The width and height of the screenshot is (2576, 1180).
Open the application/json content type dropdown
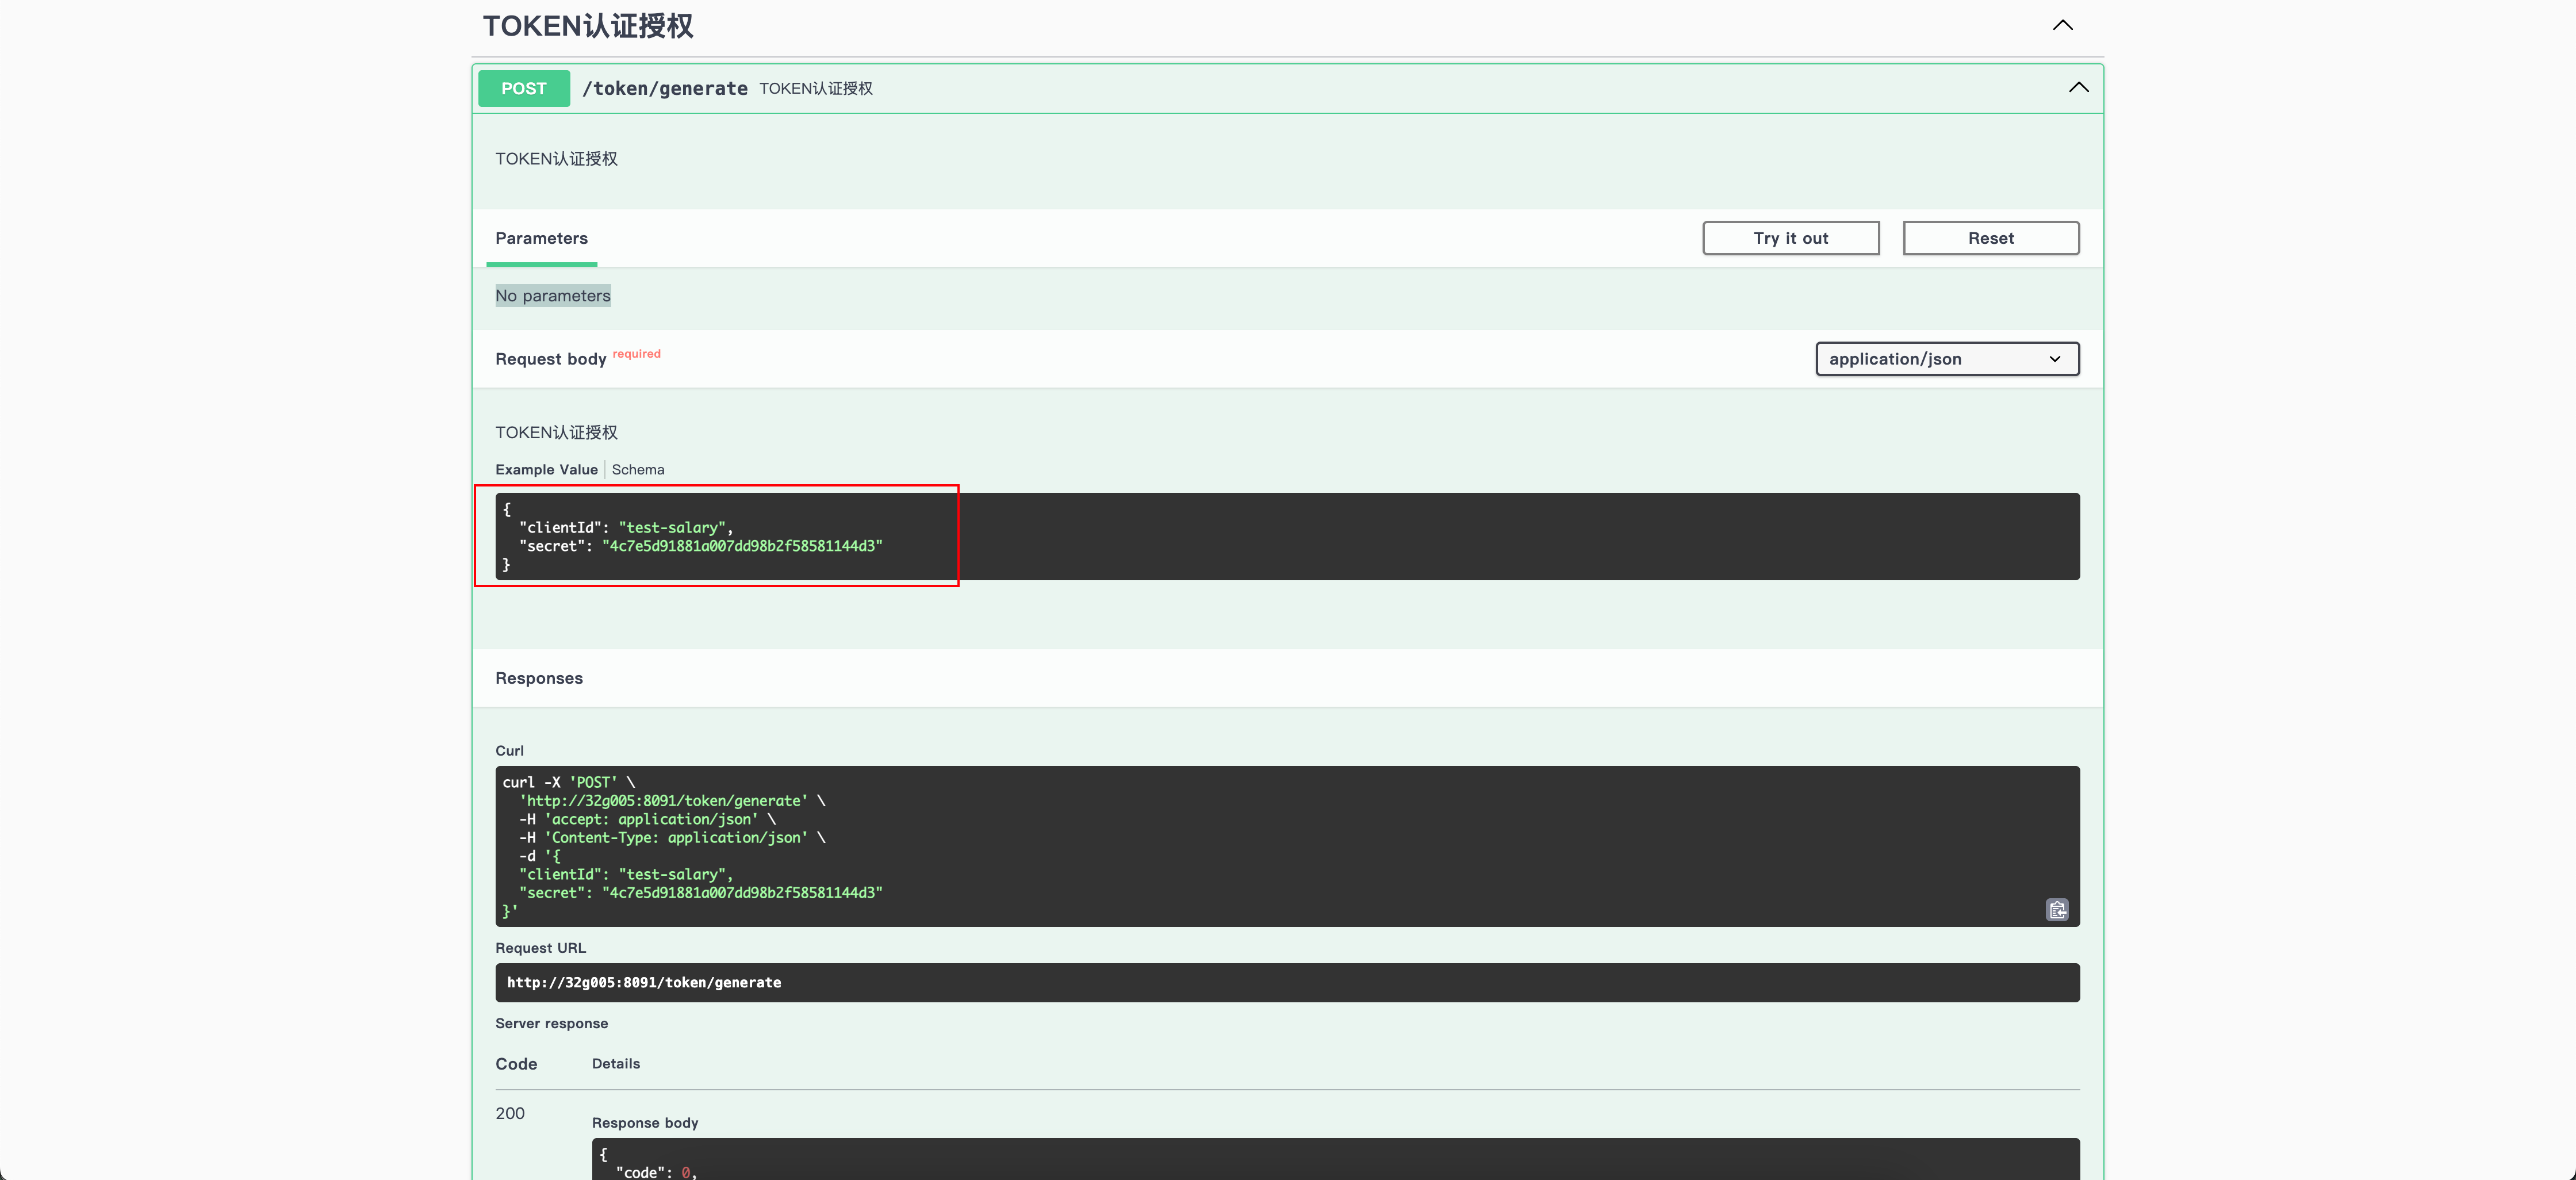click(x=1946, y=358)
